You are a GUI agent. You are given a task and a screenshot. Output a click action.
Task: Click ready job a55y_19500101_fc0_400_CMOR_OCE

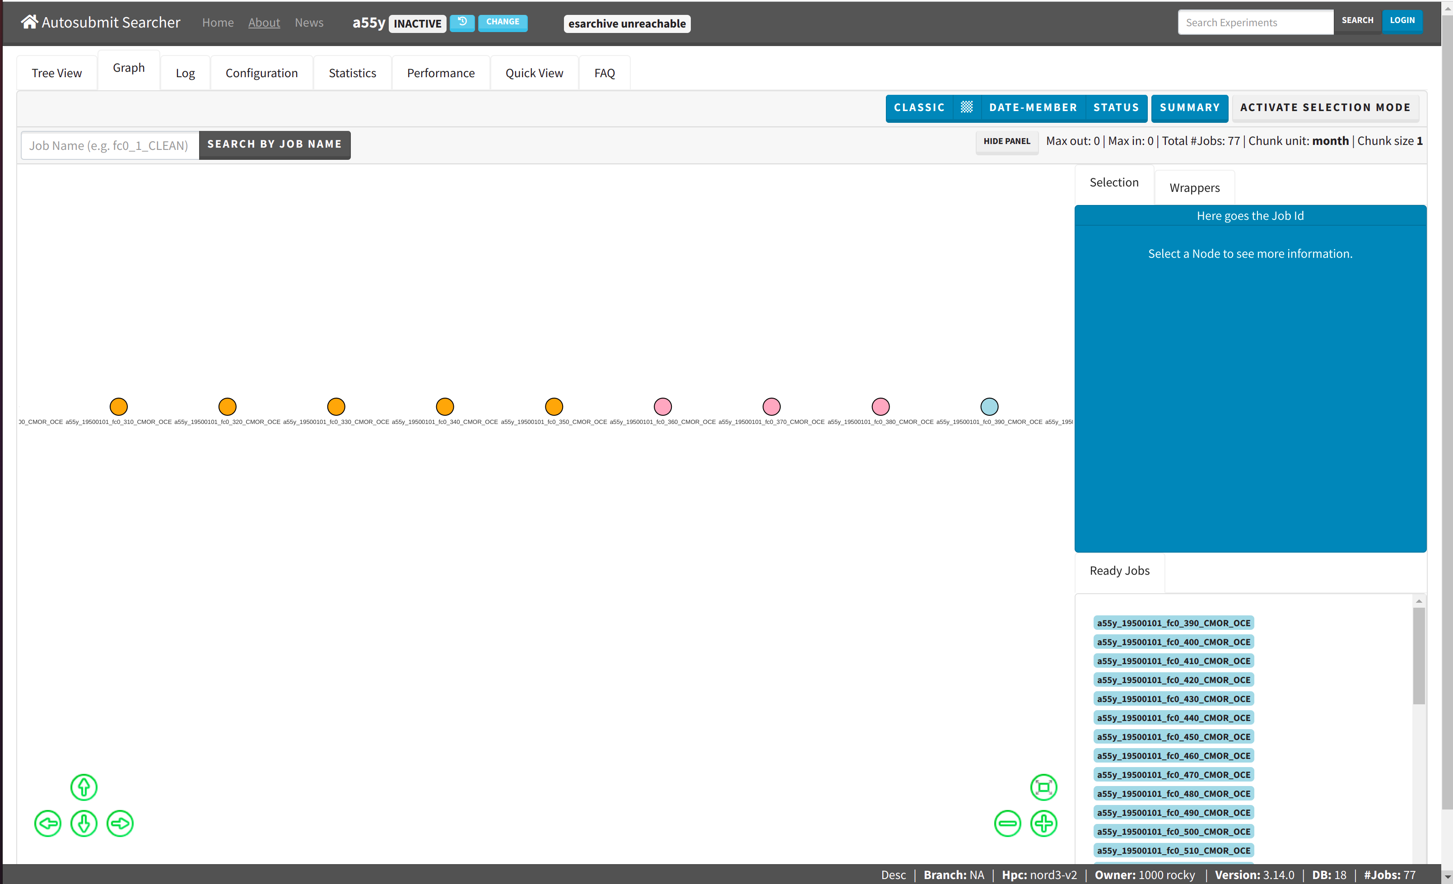coord(1174,642)
